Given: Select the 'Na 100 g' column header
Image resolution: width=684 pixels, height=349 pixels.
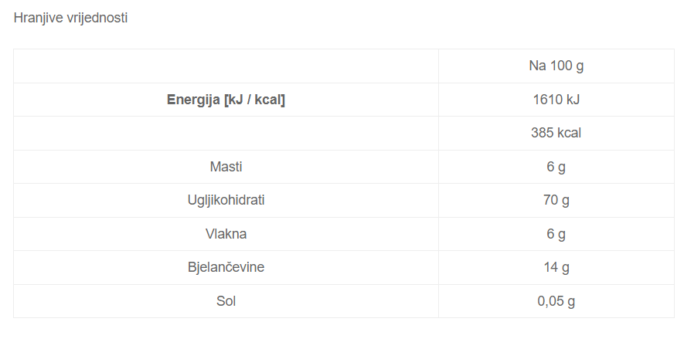Looking at the screenshot, I should [556, 66].
